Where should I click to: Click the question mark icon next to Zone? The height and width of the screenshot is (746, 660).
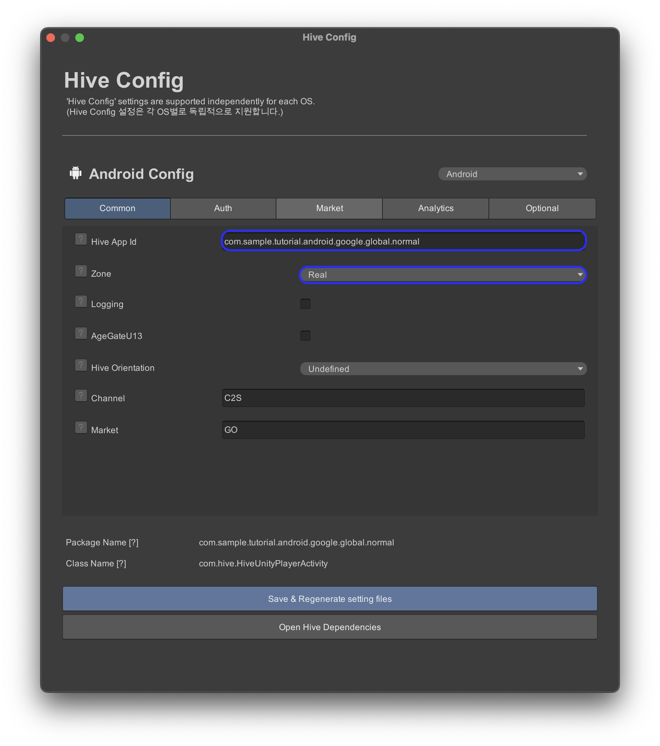point(81,271)
